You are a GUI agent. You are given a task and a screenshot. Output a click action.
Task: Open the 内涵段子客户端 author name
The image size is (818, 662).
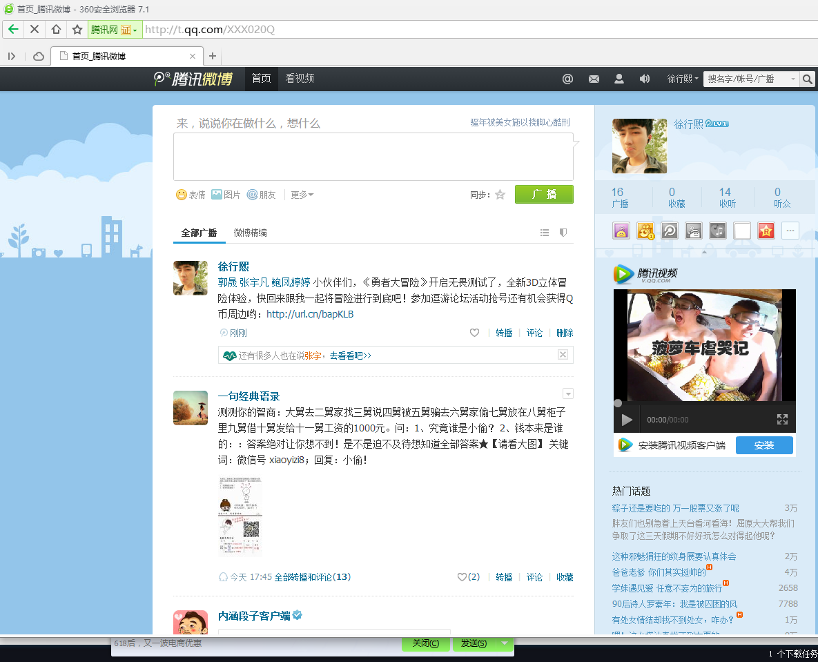(254, 616)
